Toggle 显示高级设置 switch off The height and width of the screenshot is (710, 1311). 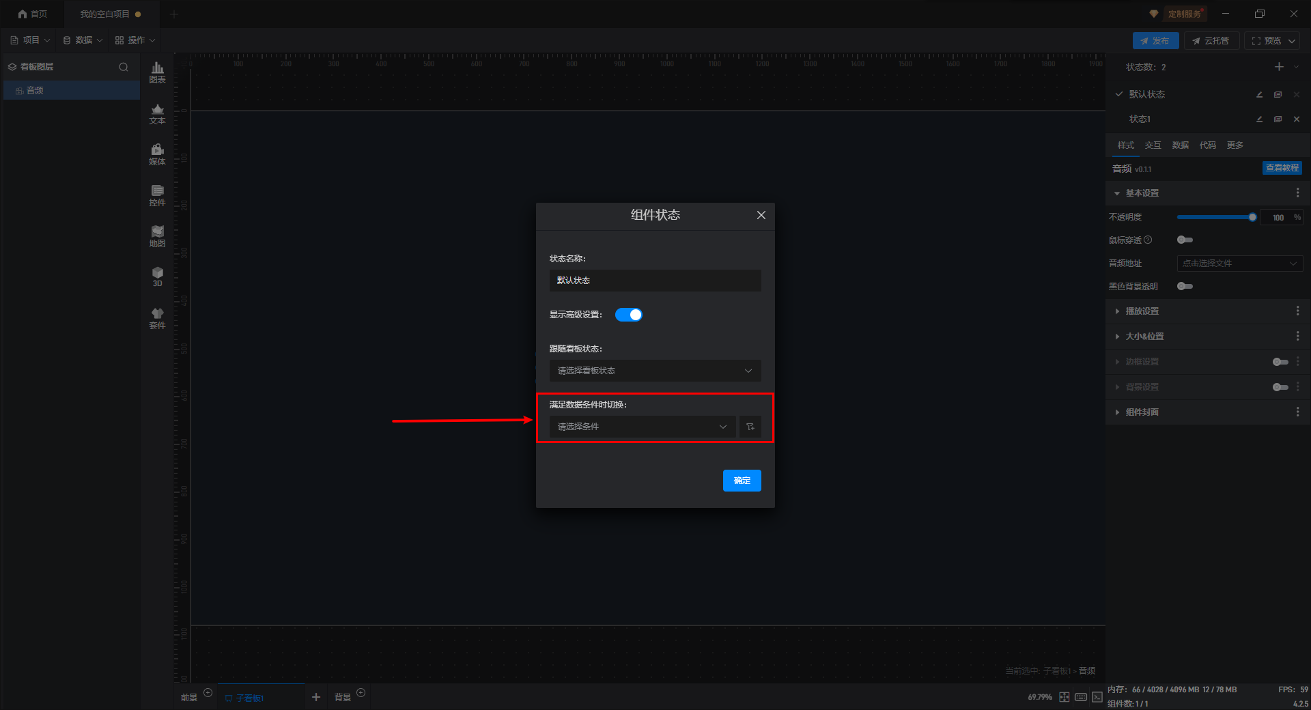click(629, 315)
